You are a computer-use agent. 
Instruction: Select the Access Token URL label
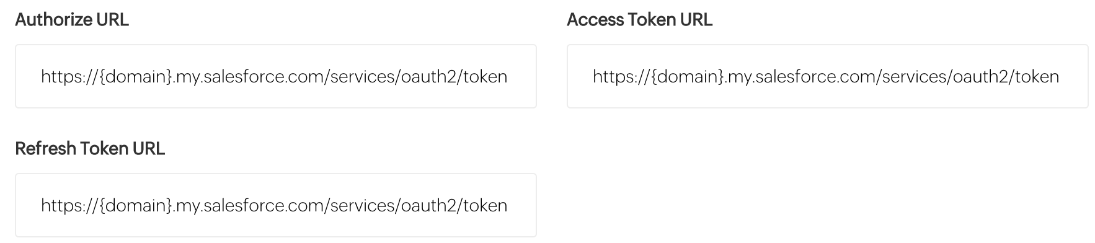coord(639,20)
